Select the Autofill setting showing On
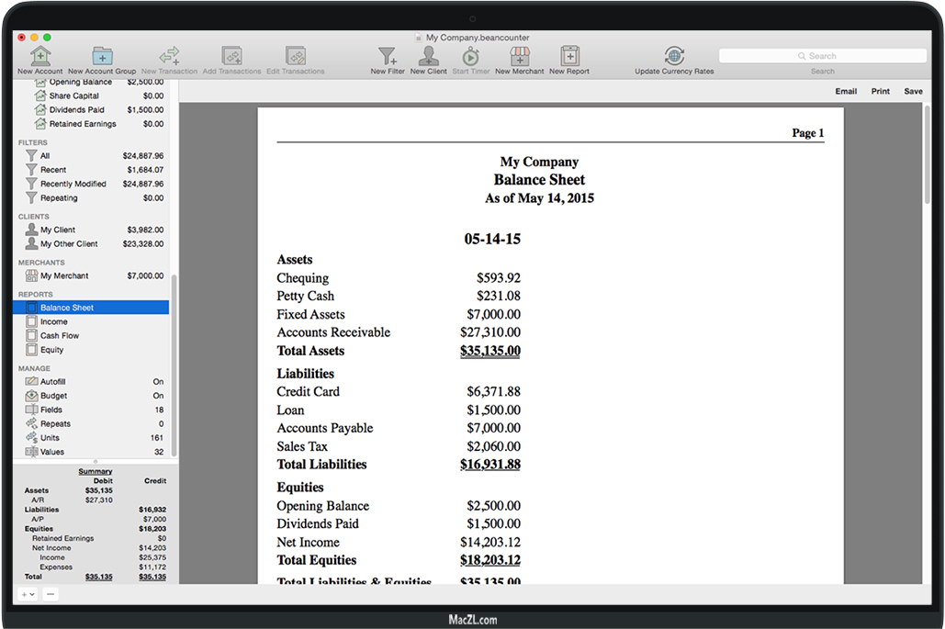The width and height of the screenshot is (945, 629). click(52, 382)
